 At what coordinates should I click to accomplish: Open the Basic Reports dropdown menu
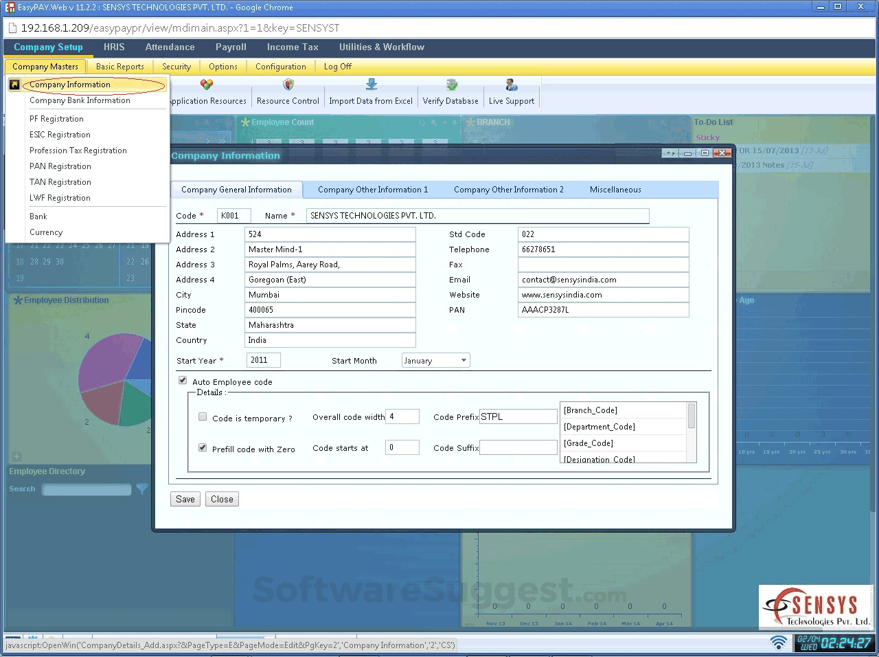119,67
